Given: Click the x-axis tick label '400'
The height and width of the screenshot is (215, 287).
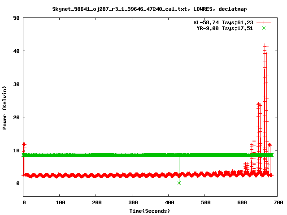Looking at the screenshot, I should click(170, 202).
